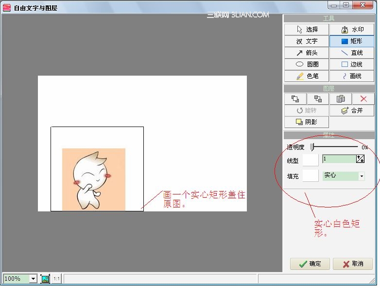Pick the 边线 border outline tool
This screenshot has width=380, height=288.
(x=352, y=64)
